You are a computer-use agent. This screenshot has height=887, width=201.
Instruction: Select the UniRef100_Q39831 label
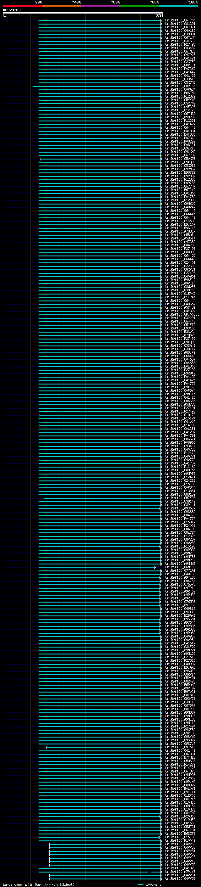tap(180, 34)
